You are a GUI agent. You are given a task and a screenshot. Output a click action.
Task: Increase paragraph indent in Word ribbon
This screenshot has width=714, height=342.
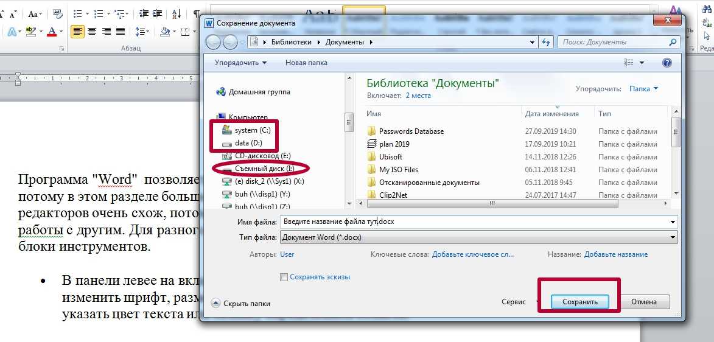pyautogui.click(x=158, y=13)
